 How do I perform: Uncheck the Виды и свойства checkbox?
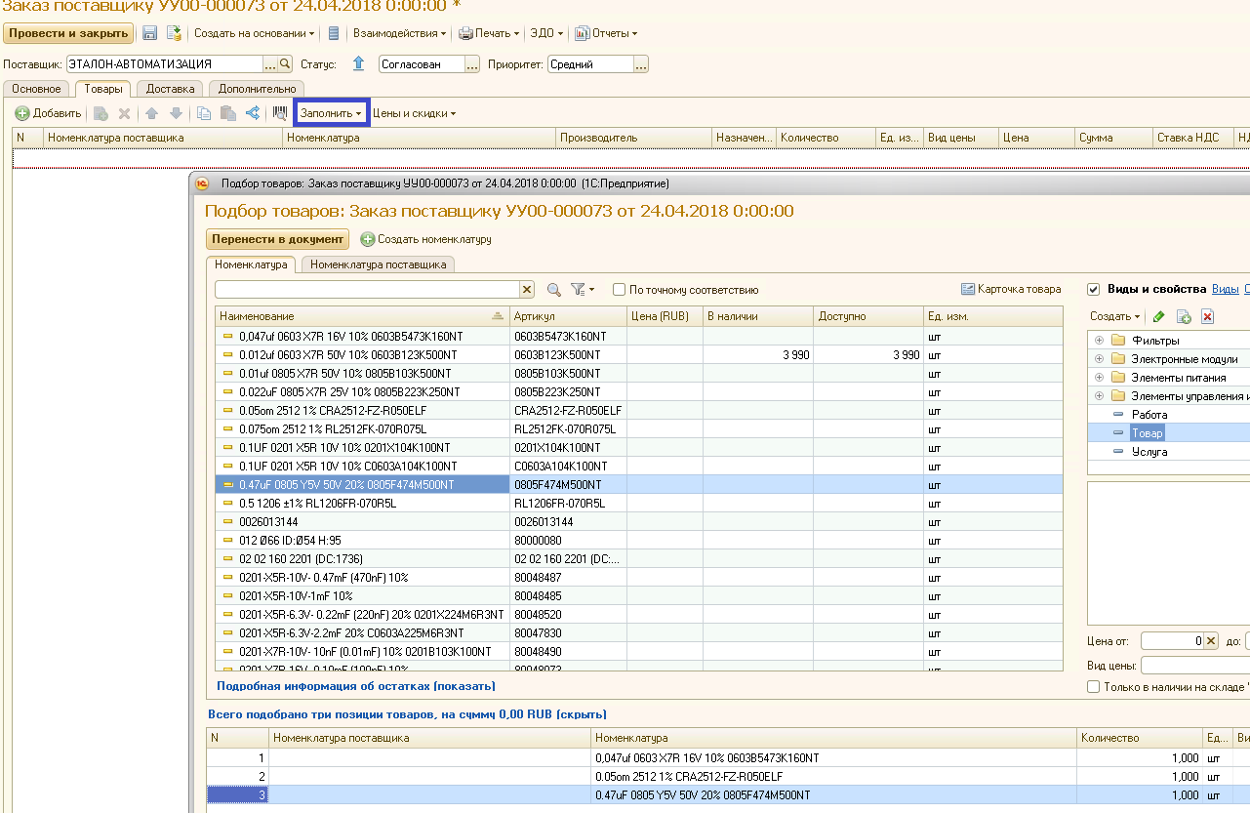(1093, 289)
